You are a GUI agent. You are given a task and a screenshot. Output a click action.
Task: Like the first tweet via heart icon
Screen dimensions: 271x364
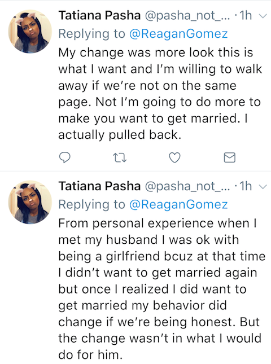pos(174,157)
